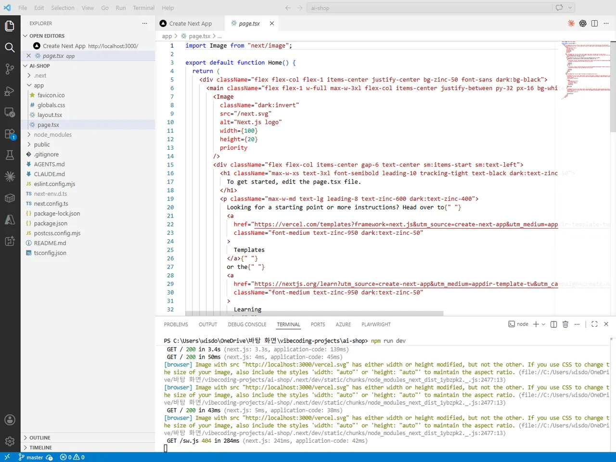Click the ChatGPT icon in the editor toolbar

tap(583, 23)
